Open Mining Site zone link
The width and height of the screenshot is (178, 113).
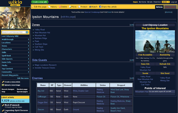(x=39, y=50)
